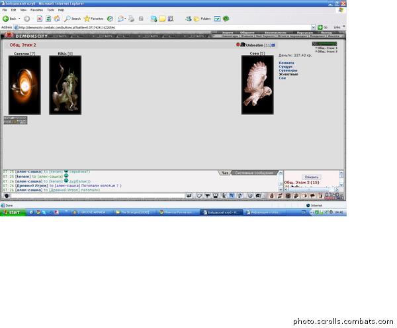Viewport: 397px width, 328px height.
Task: Click the Windows start button
Action: coord(13,212)
